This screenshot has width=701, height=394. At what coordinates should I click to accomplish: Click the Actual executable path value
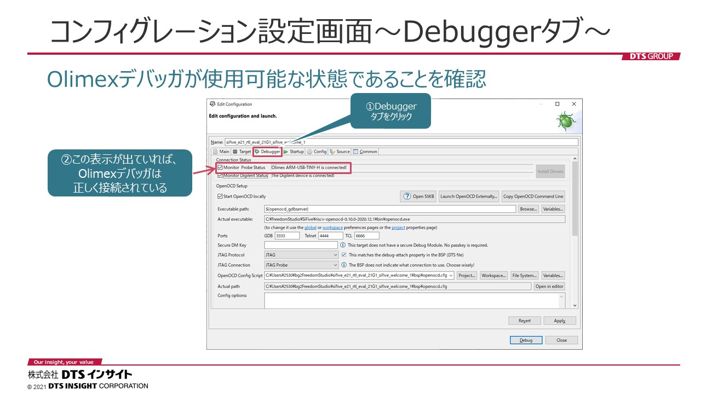click(x=415, y=219)
